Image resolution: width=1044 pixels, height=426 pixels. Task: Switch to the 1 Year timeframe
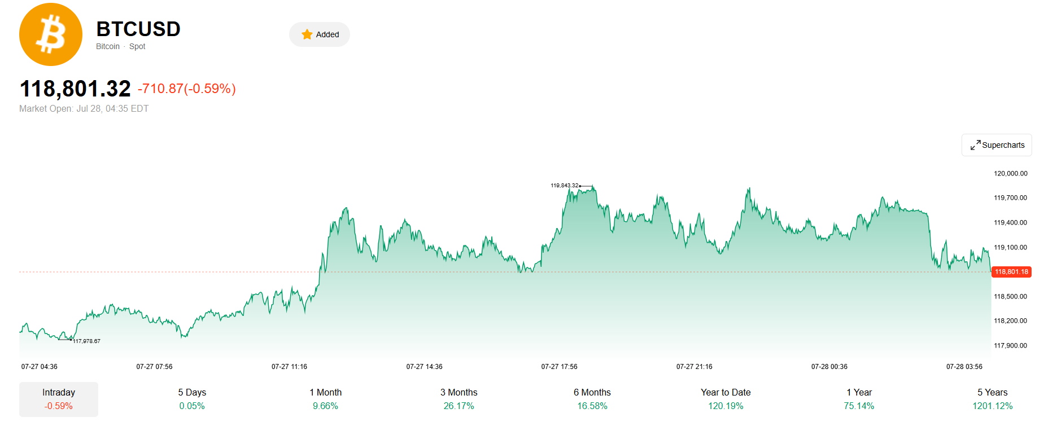point(859,399)
